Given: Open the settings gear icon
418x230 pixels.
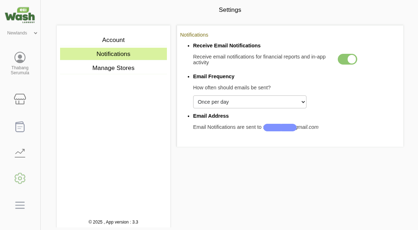Looking at the screenshot, I should pyautogui.click(x=20, y=178).
